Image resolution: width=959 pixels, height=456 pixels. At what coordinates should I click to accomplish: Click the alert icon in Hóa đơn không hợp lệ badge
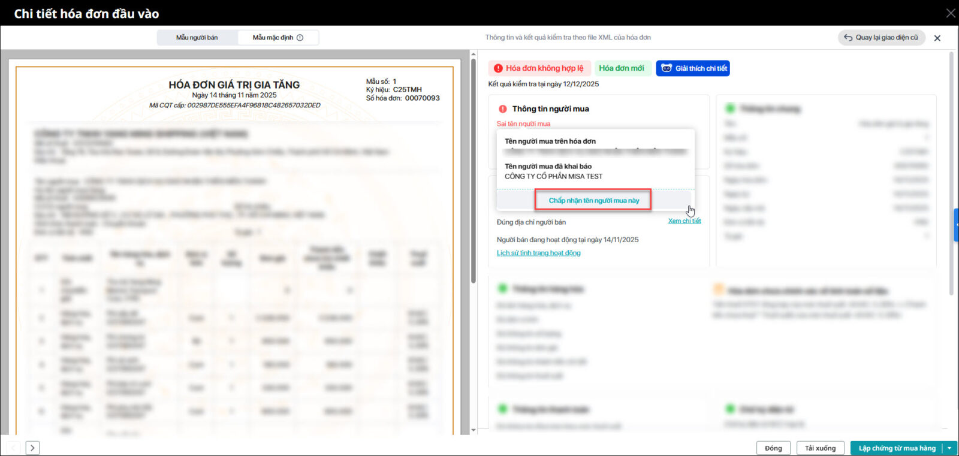coord(498,68)
